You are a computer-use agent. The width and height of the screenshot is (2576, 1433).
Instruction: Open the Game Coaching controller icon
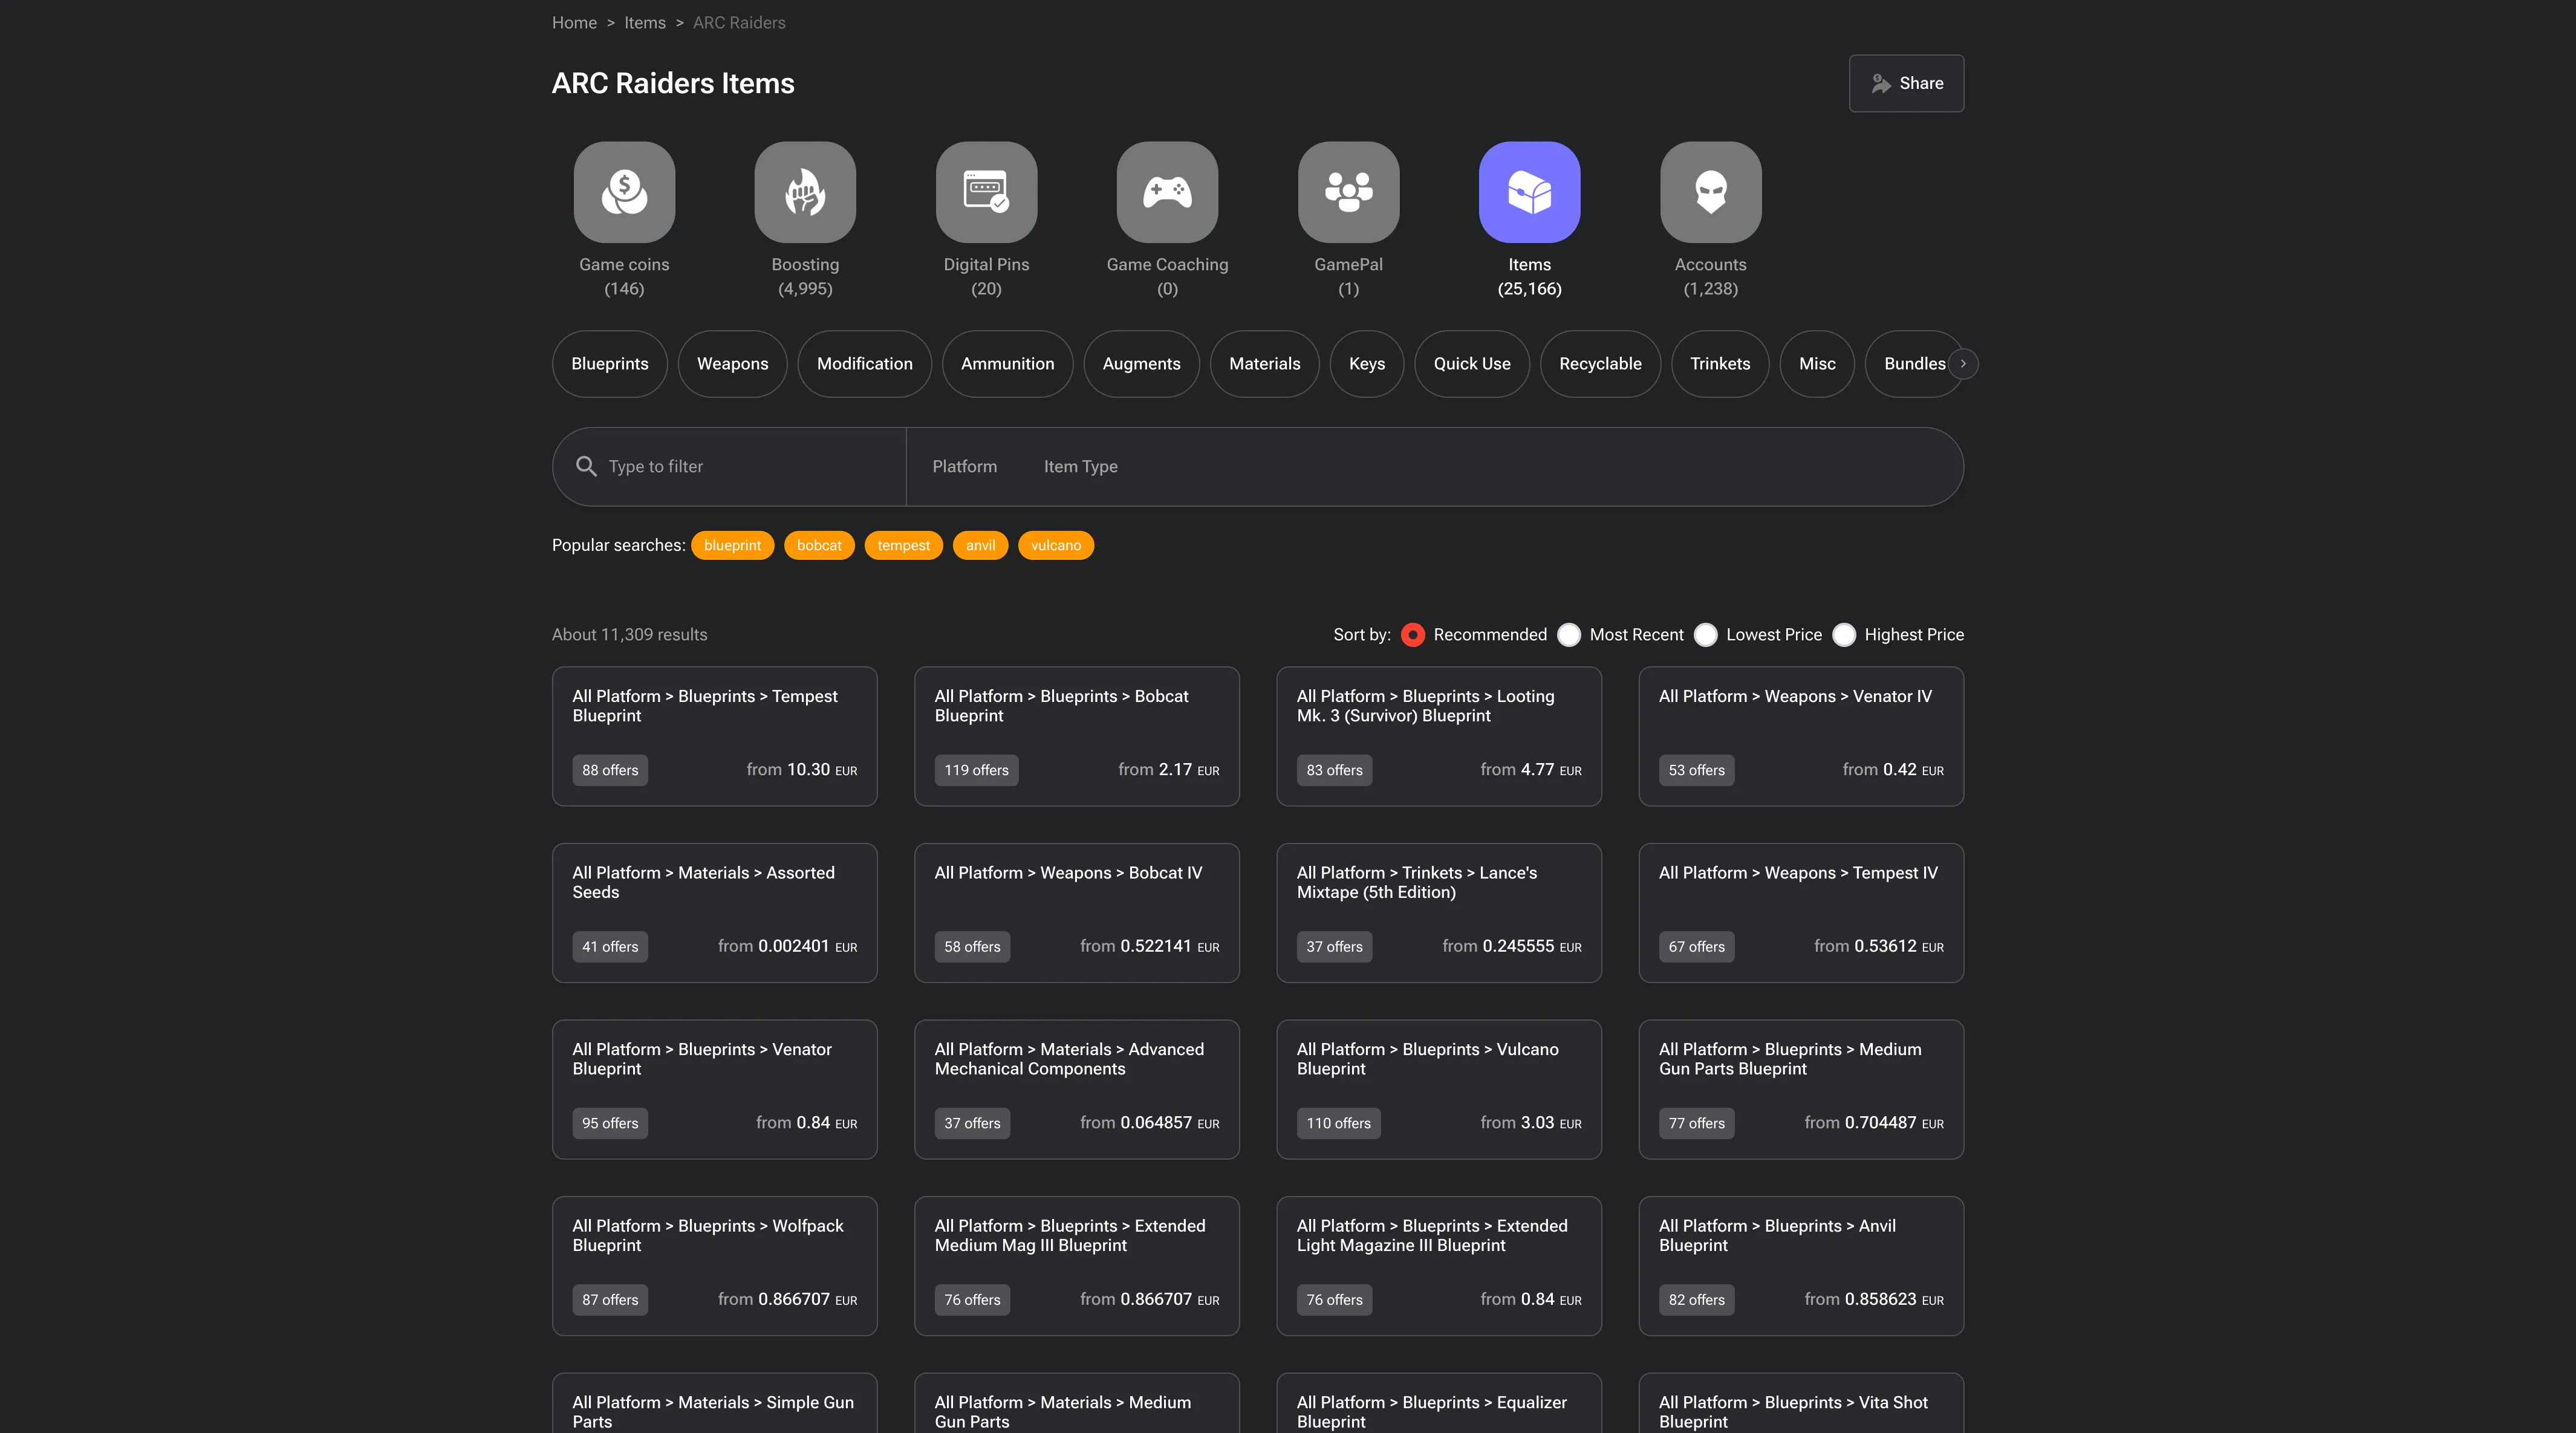[x=1167, y=192]
